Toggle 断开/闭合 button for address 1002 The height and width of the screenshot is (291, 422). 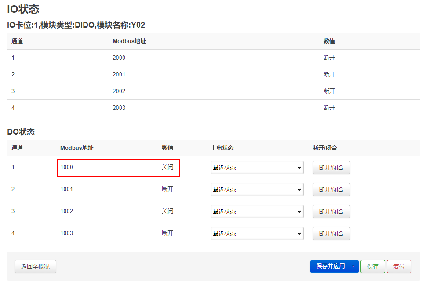[x=331, y=211]
